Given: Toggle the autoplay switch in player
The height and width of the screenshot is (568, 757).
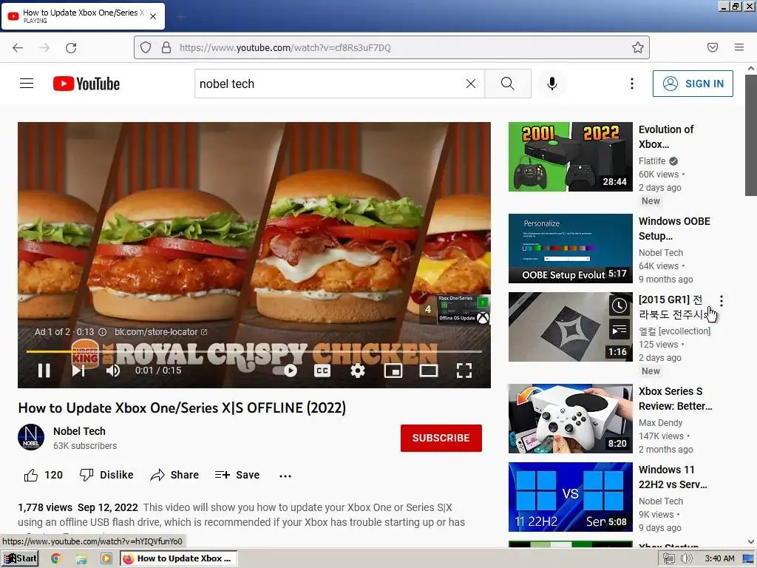Looking at the screenshot, I should pos(285,371).
